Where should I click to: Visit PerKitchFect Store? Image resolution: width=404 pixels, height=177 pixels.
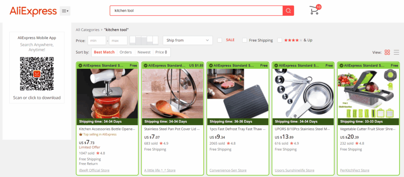(x=355, y=170)
